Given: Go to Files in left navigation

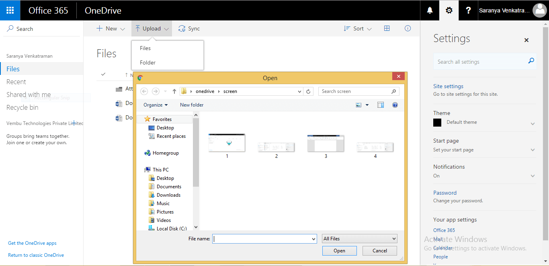Looking at the screenshot, I should click(x=42, y=69).
